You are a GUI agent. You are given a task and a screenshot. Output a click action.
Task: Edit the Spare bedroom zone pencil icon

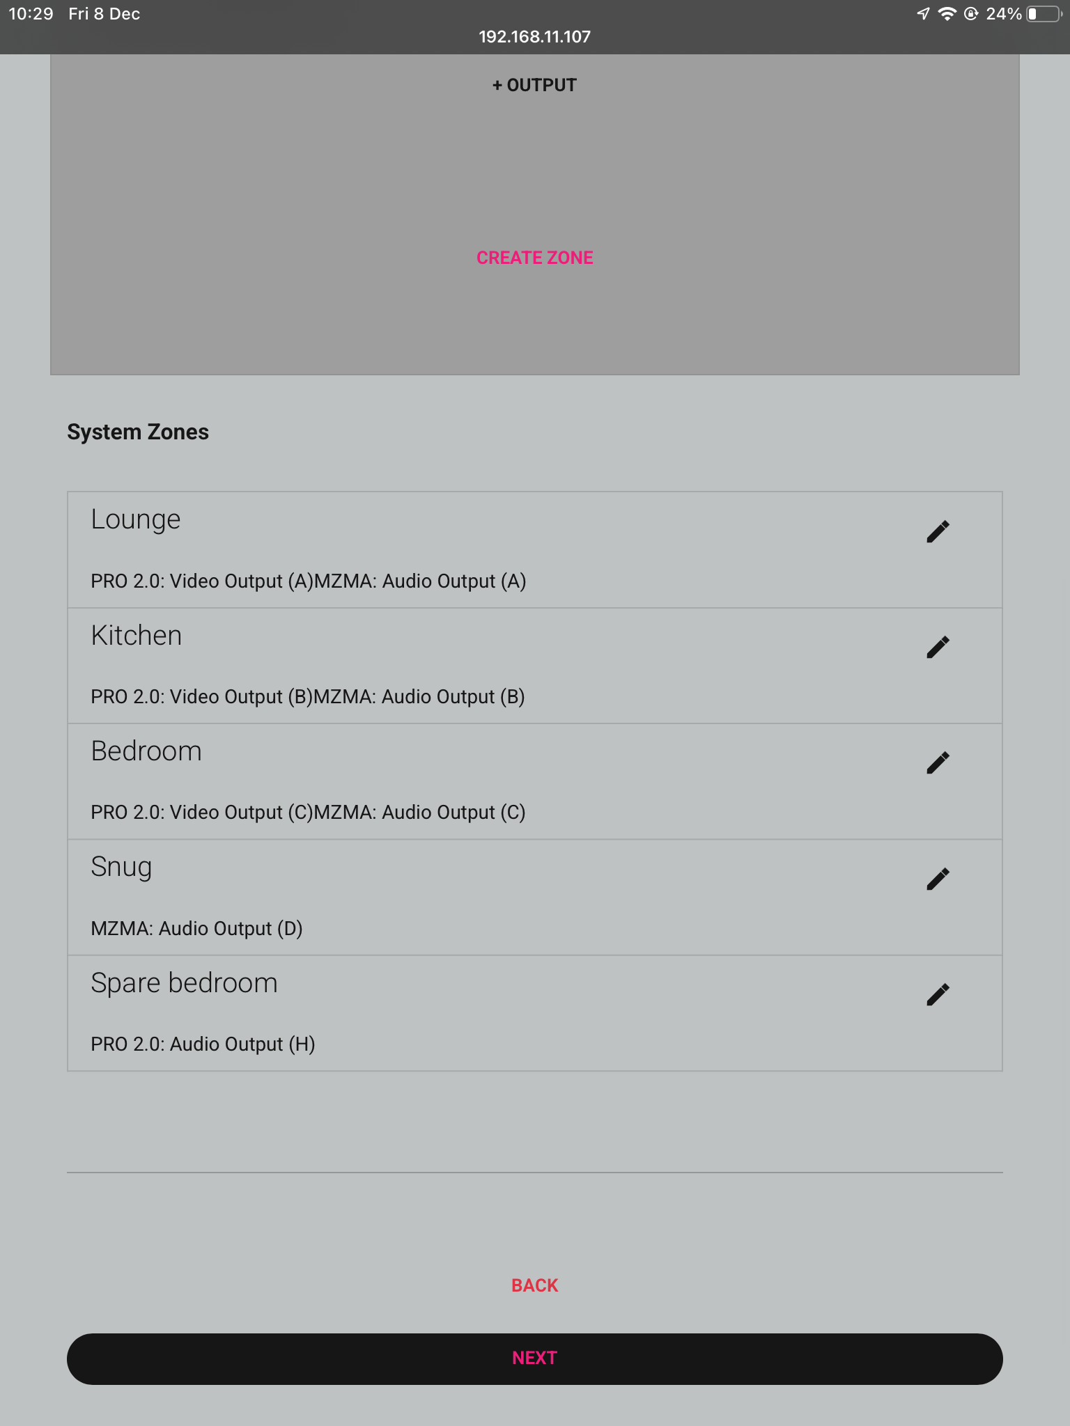pos(938,994)
